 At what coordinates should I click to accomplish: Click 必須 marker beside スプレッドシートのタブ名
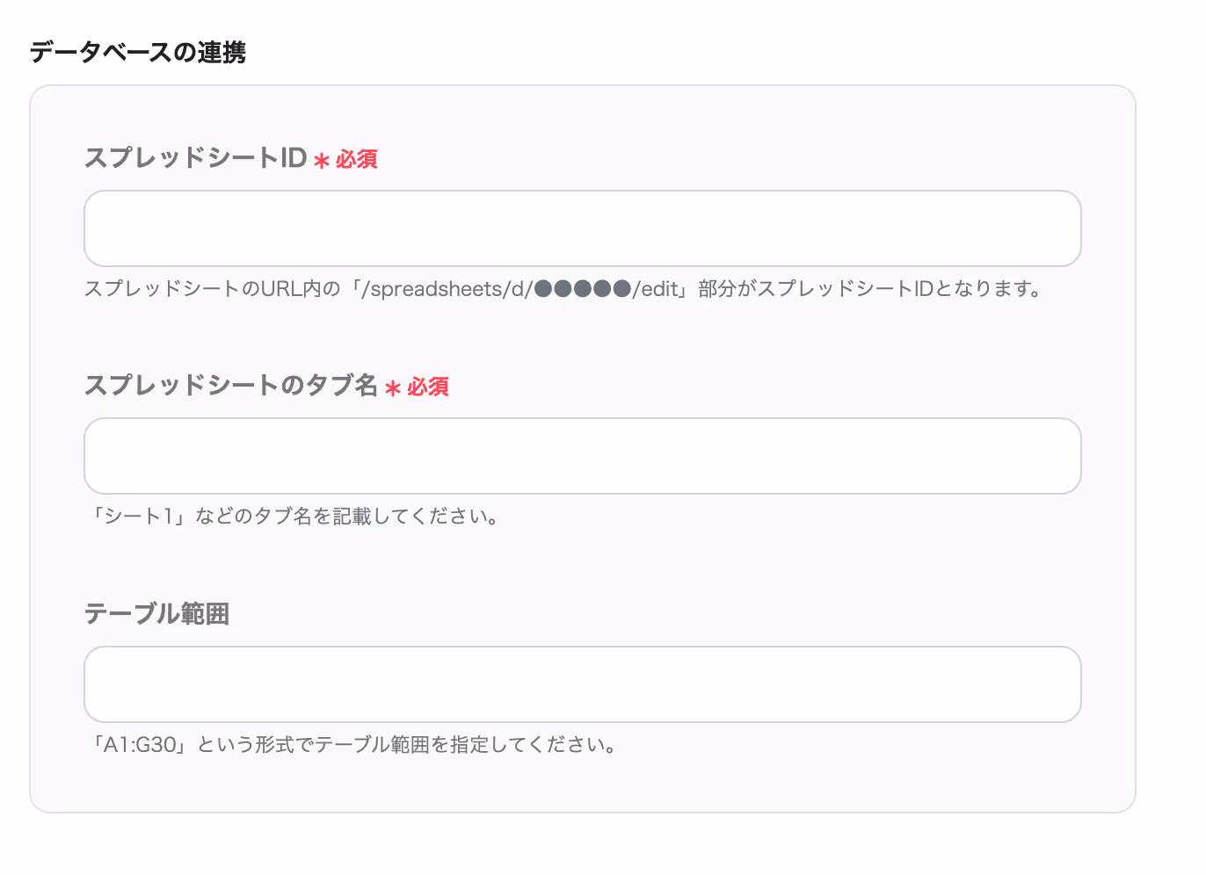(418, 387)
